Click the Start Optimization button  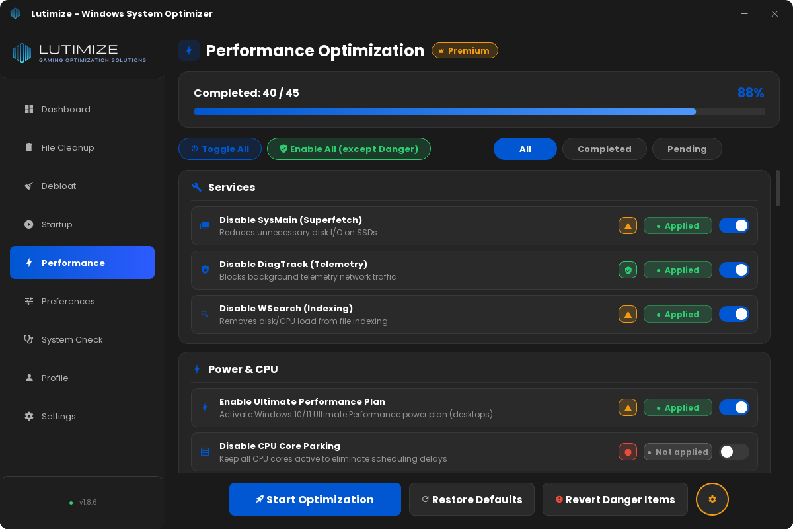315,499
